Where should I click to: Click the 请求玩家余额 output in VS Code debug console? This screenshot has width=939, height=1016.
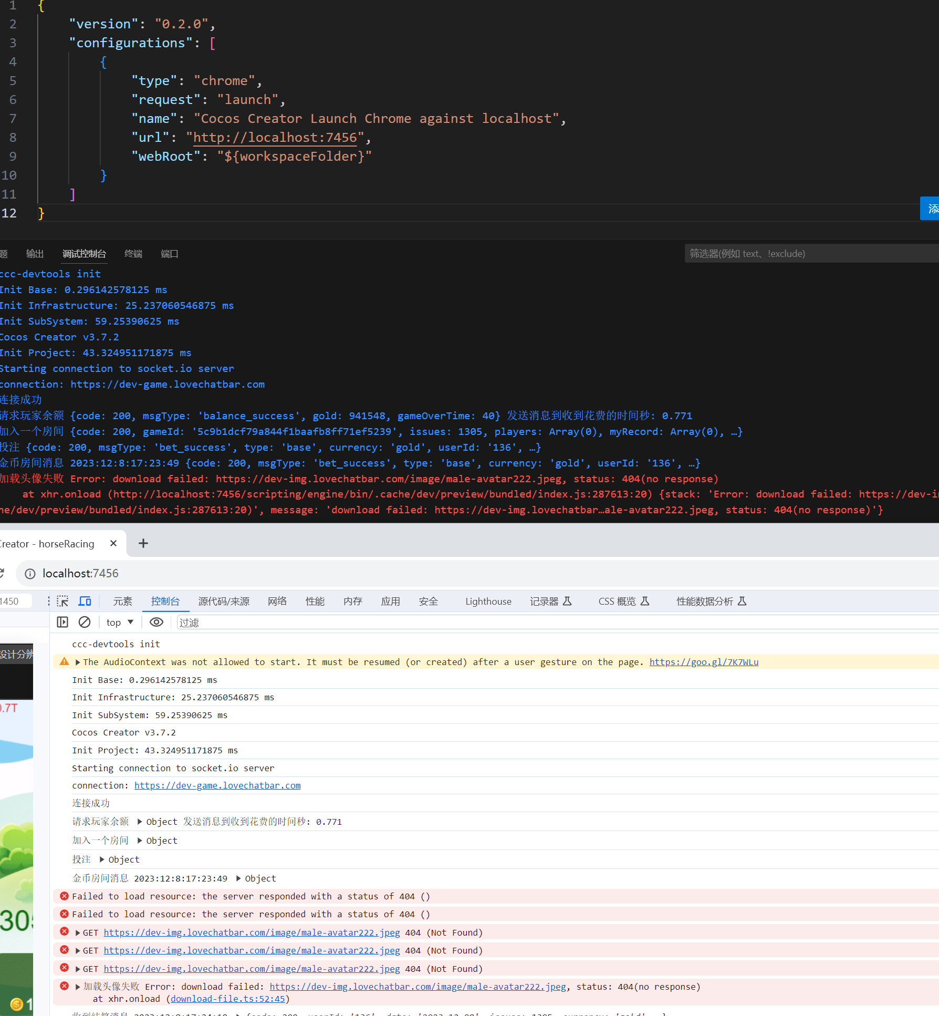346,416
